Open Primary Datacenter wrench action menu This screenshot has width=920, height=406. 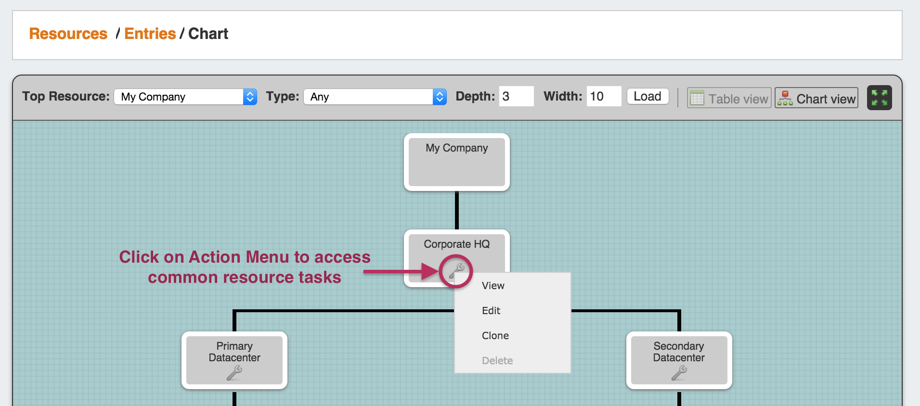coord(234,373)
